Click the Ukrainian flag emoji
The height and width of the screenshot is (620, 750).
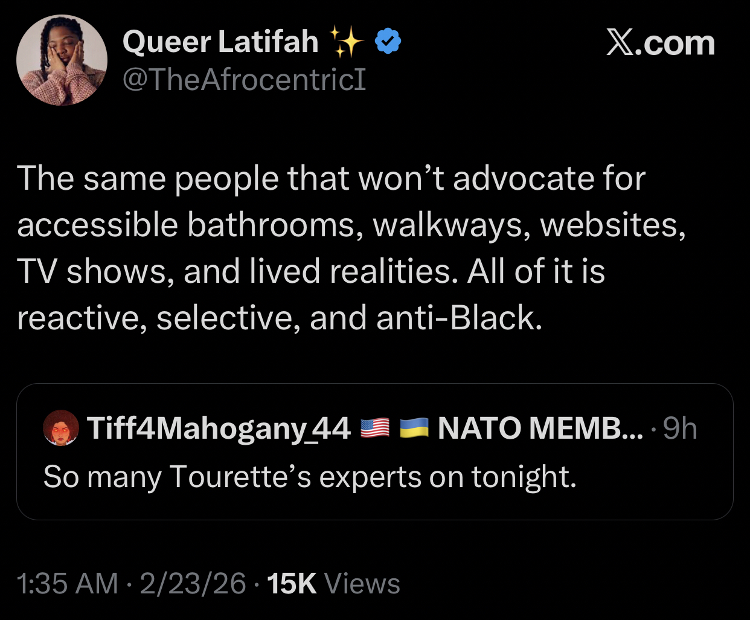pos(414,428)
